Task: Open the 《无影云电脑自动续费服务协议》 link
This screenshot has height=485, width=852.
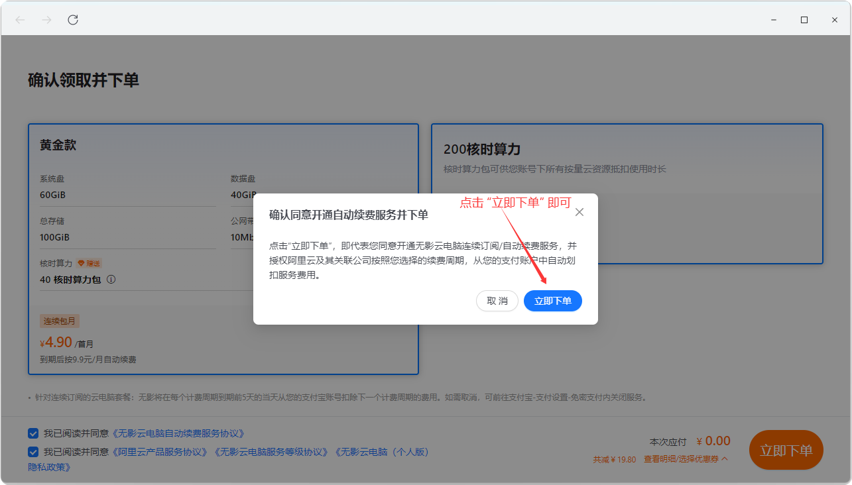Action: pos(178,433)
